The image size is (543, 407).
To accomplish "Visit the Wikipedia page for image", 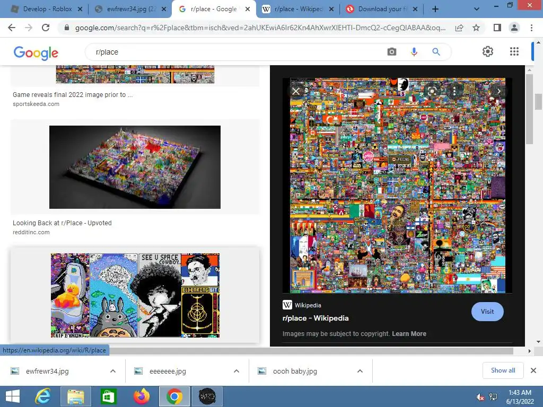I will pyautogui.click(x=487, y=312).
